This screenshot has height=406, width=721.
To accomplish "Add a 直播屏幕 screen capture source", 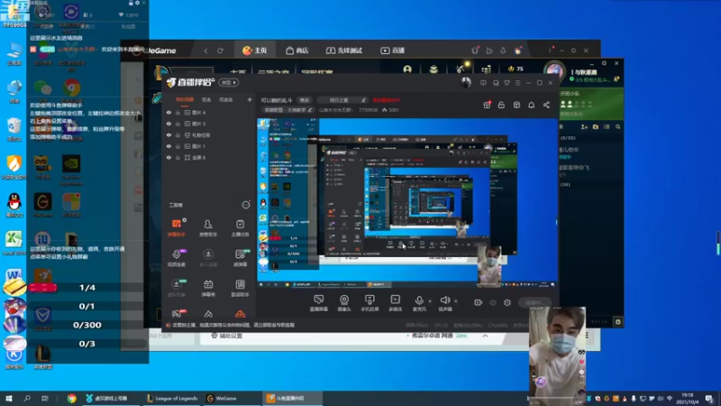I will pyautogui.click(x=319, y=303).
